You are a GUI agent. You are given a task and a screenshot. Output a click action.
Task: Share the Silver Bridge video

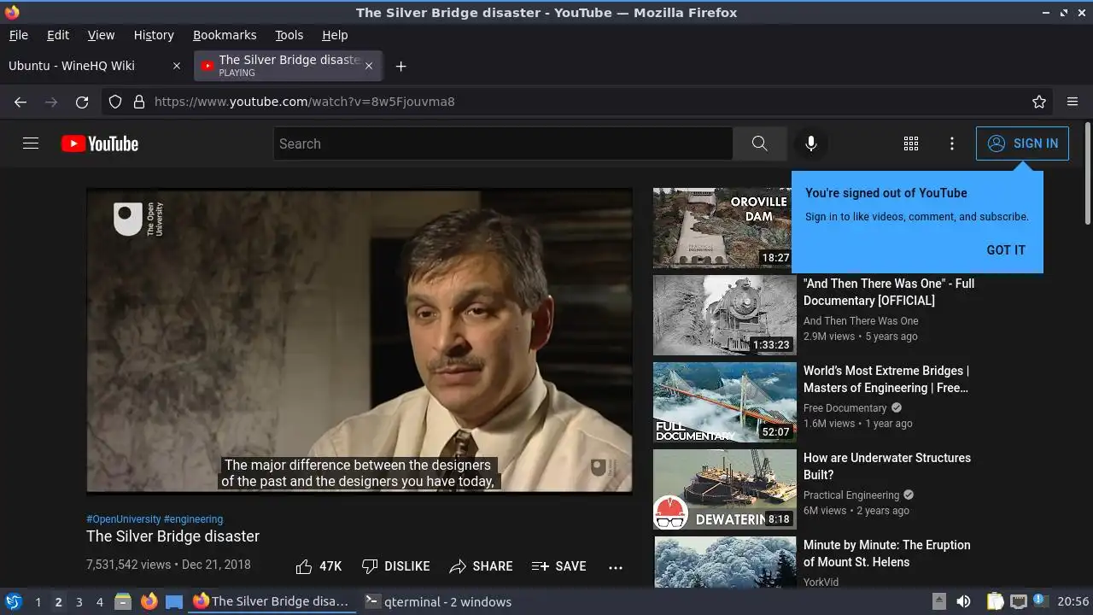coord(481,566)
